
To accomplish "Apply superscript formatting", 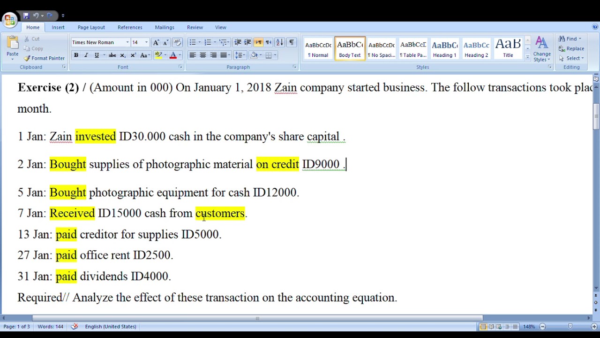I will (x=133, y=55).
